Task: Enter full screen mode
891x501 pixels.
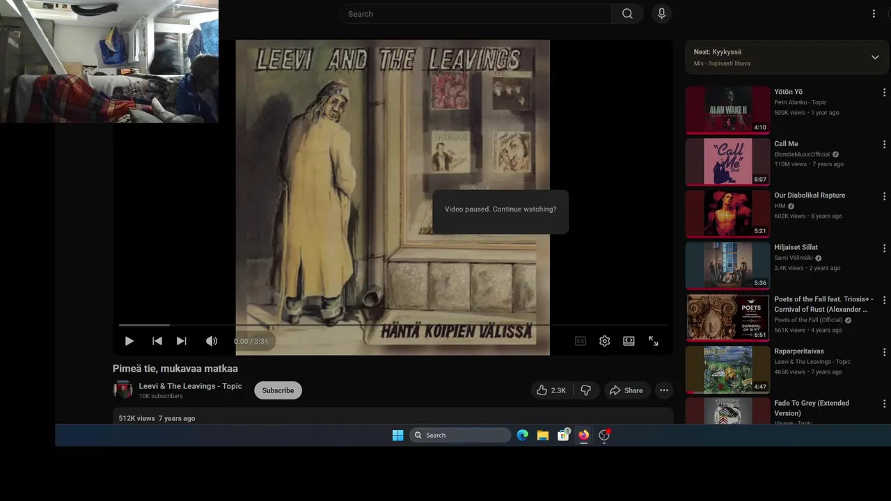Action: coord(653,341)
